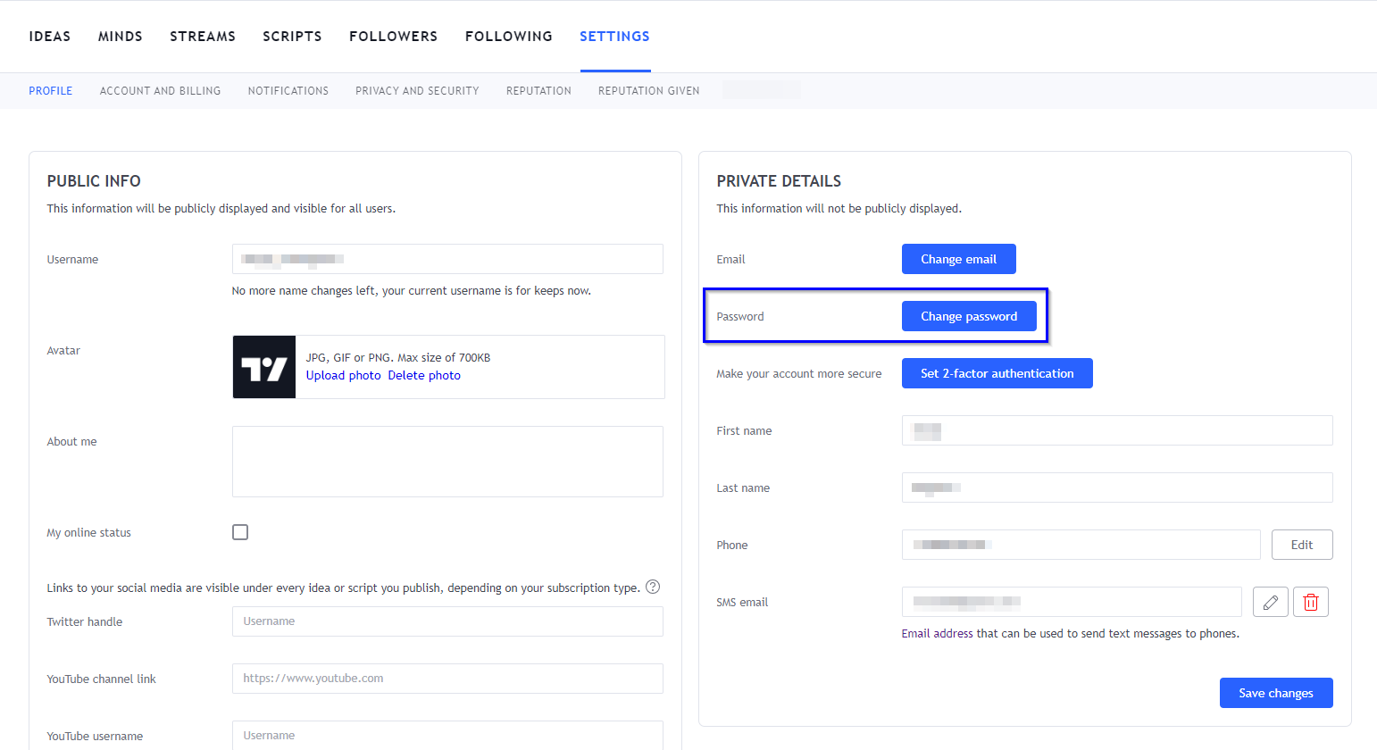Click the Twitter handle input field
The width and height of the screenshot is (1377, 750).
coord(446,621)
